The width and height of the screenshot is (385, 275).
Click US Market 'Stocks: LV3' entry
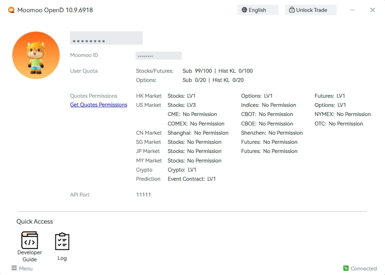point(182,105)
